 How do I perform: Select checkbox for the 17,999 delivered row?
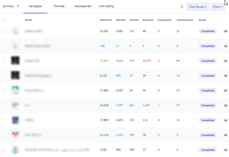click(3, 120)
